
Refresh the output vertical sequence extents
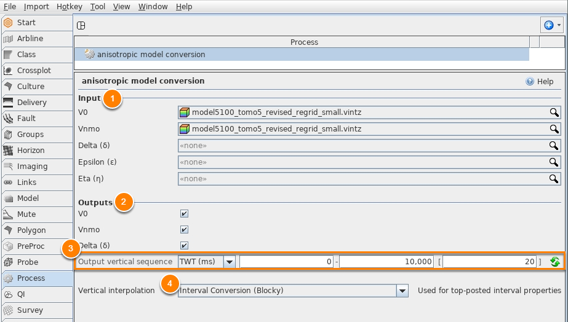554,262
